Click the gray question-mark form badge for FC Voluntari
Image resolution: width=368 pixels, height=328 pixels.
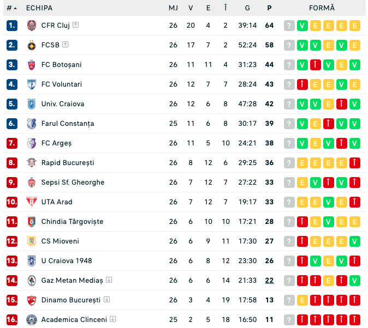pos(289,84)
